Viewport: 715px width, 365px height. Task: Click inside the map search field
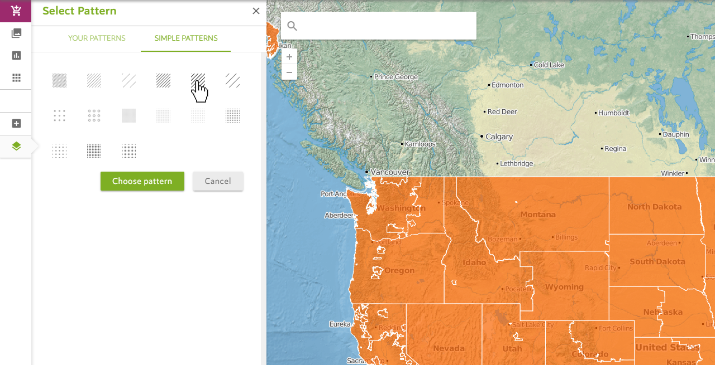tap(385, 26)
